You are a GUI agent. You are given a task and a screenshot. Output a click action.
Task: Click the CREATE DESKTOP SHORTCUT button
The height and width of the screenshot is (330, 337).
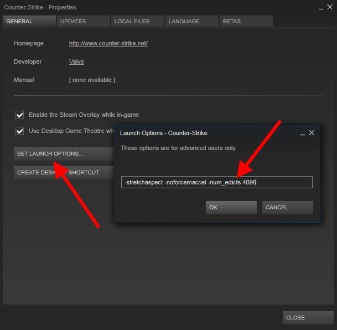click(x=58, y=172)
